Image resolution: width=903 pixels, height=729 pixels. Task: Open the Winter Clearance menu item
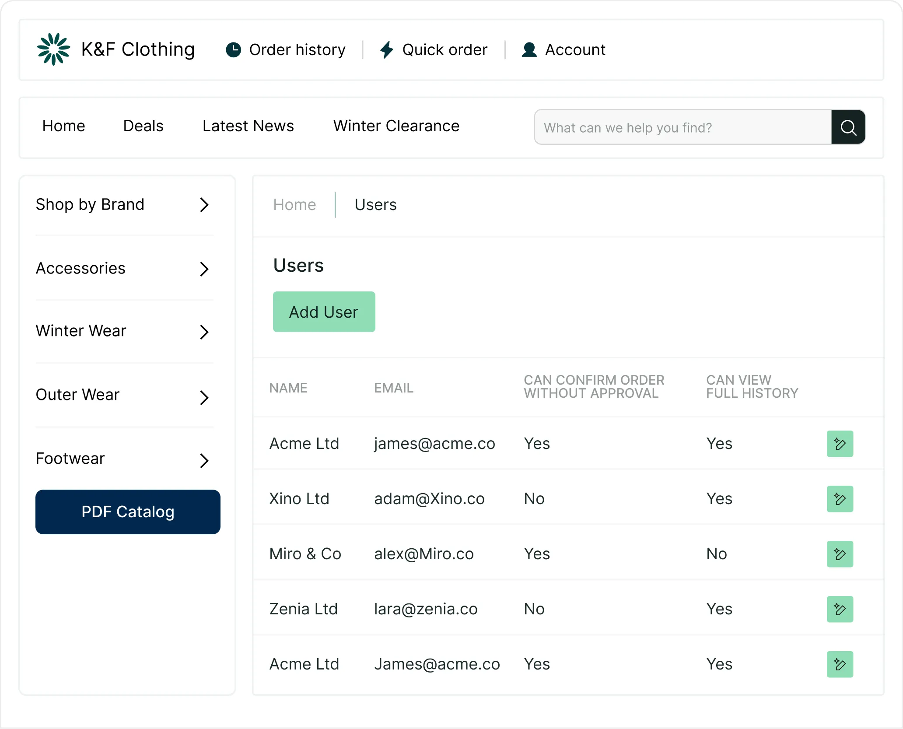point(396,126)
